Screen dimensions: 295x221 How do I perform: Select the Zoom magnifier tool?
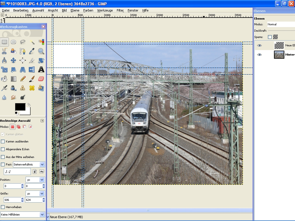[41, 51]
